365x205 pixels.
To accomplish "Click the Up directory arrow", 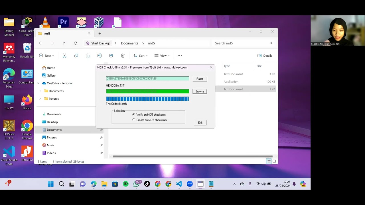I will tap(64, 43).
